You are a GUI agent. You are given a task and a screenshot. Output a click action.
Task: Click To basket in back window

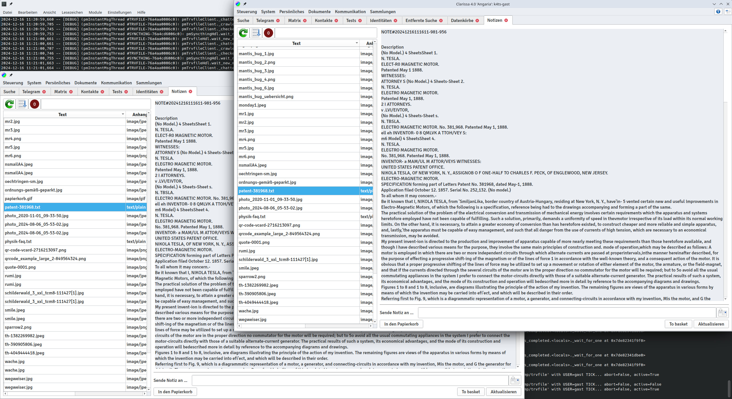(x=471, y=392)
